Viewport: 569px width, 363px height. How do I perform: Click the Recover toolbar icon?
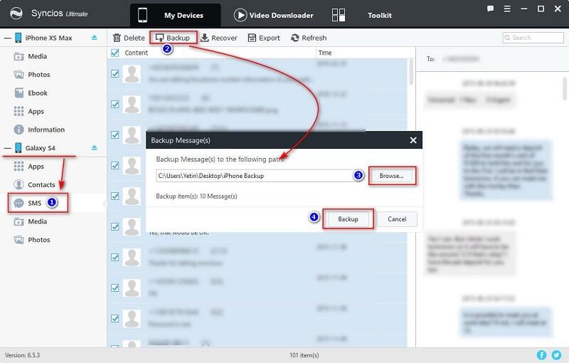pos(205,38)
